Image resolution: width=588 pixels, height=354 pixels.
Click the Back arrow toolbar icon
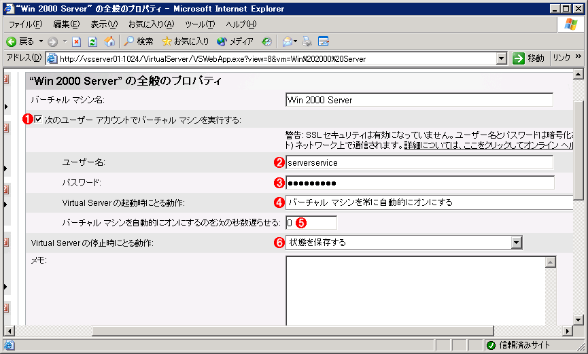[x=12, y=41]
